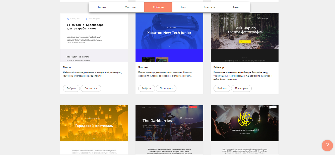Open the IT митап template thumbnail
335x155 pixels.
click(x=94, y=38)
